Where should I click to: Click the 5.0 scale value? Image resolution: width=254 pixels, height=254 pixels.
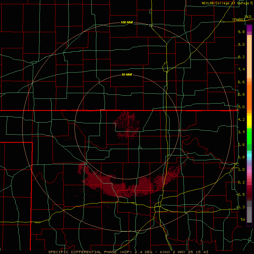pyautogui.click(x=241, y=107)
